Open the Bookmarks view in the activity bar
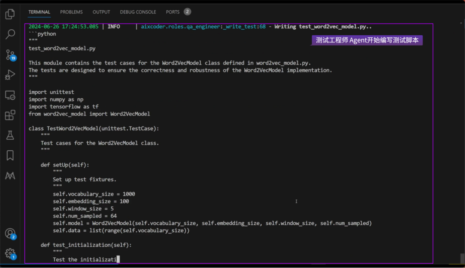Screen dimensions: 465x268 pos(10,155)
